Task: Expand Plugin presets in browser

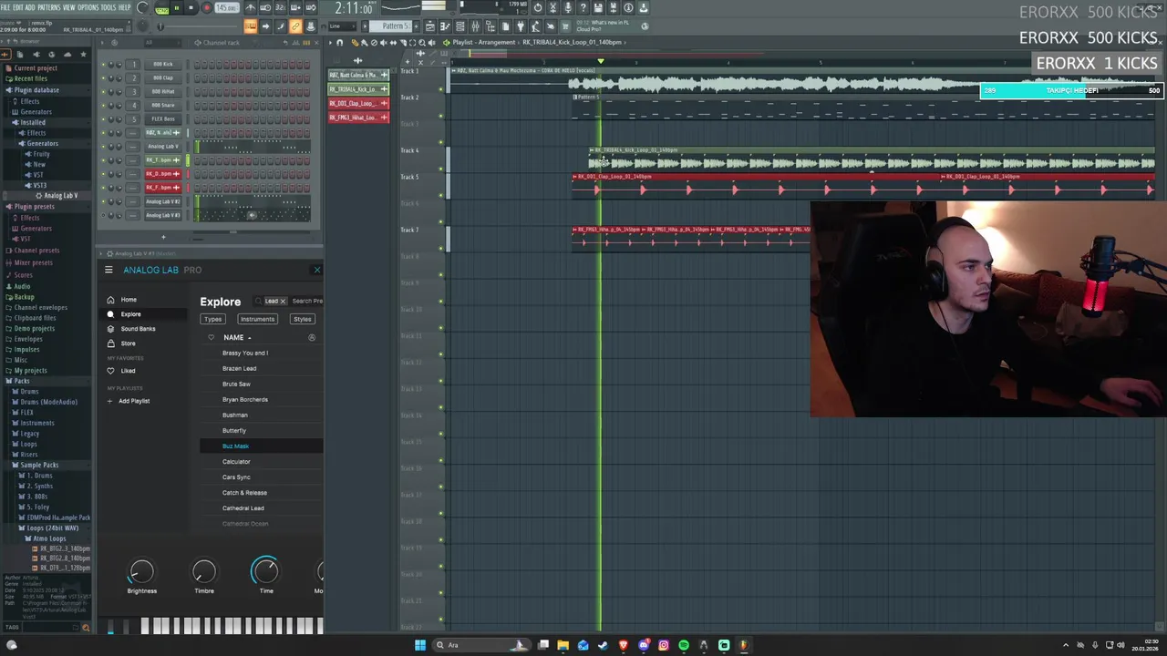Action: pyautogui.click(x=35, y=207)
